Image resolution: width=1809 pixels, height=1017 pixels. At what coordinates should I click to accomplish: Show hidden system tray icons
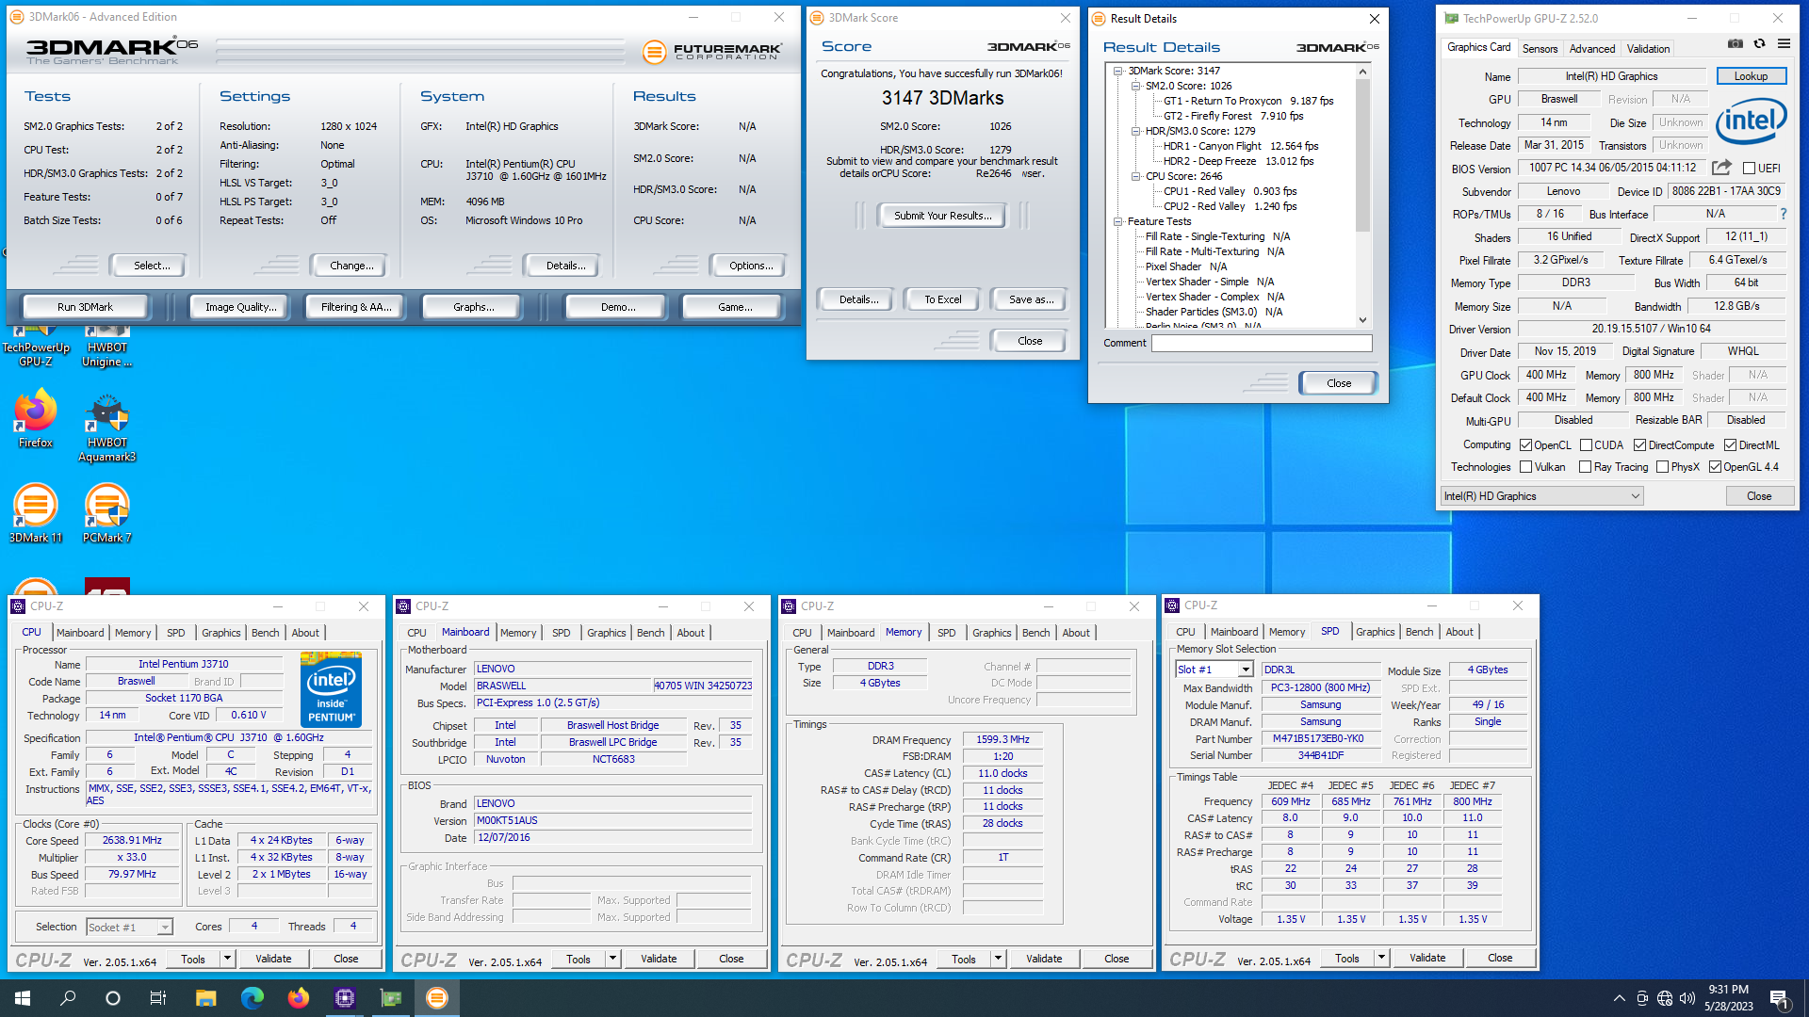click(x=1619, y=998)
